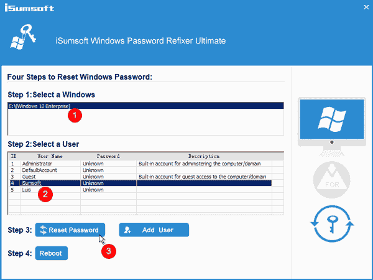This screenshot has width=373, height=280.
Task: Click the grayed FOR badge icon
Action: coord(332,180)
